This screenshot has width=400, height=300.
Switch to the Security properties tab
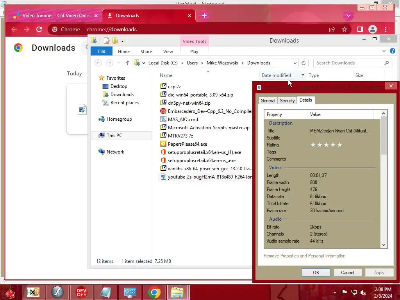[287, 101]
